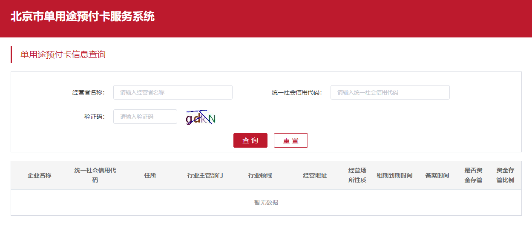Click the 经营者名称 field label
532x237 pixels.
click(x=89, y=92)
